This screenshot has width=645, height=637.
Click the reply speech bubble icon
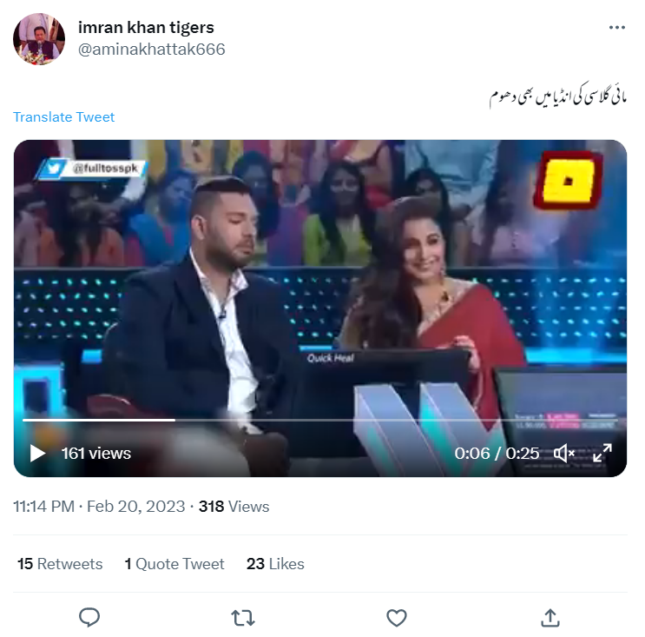(x=89, y=617)
